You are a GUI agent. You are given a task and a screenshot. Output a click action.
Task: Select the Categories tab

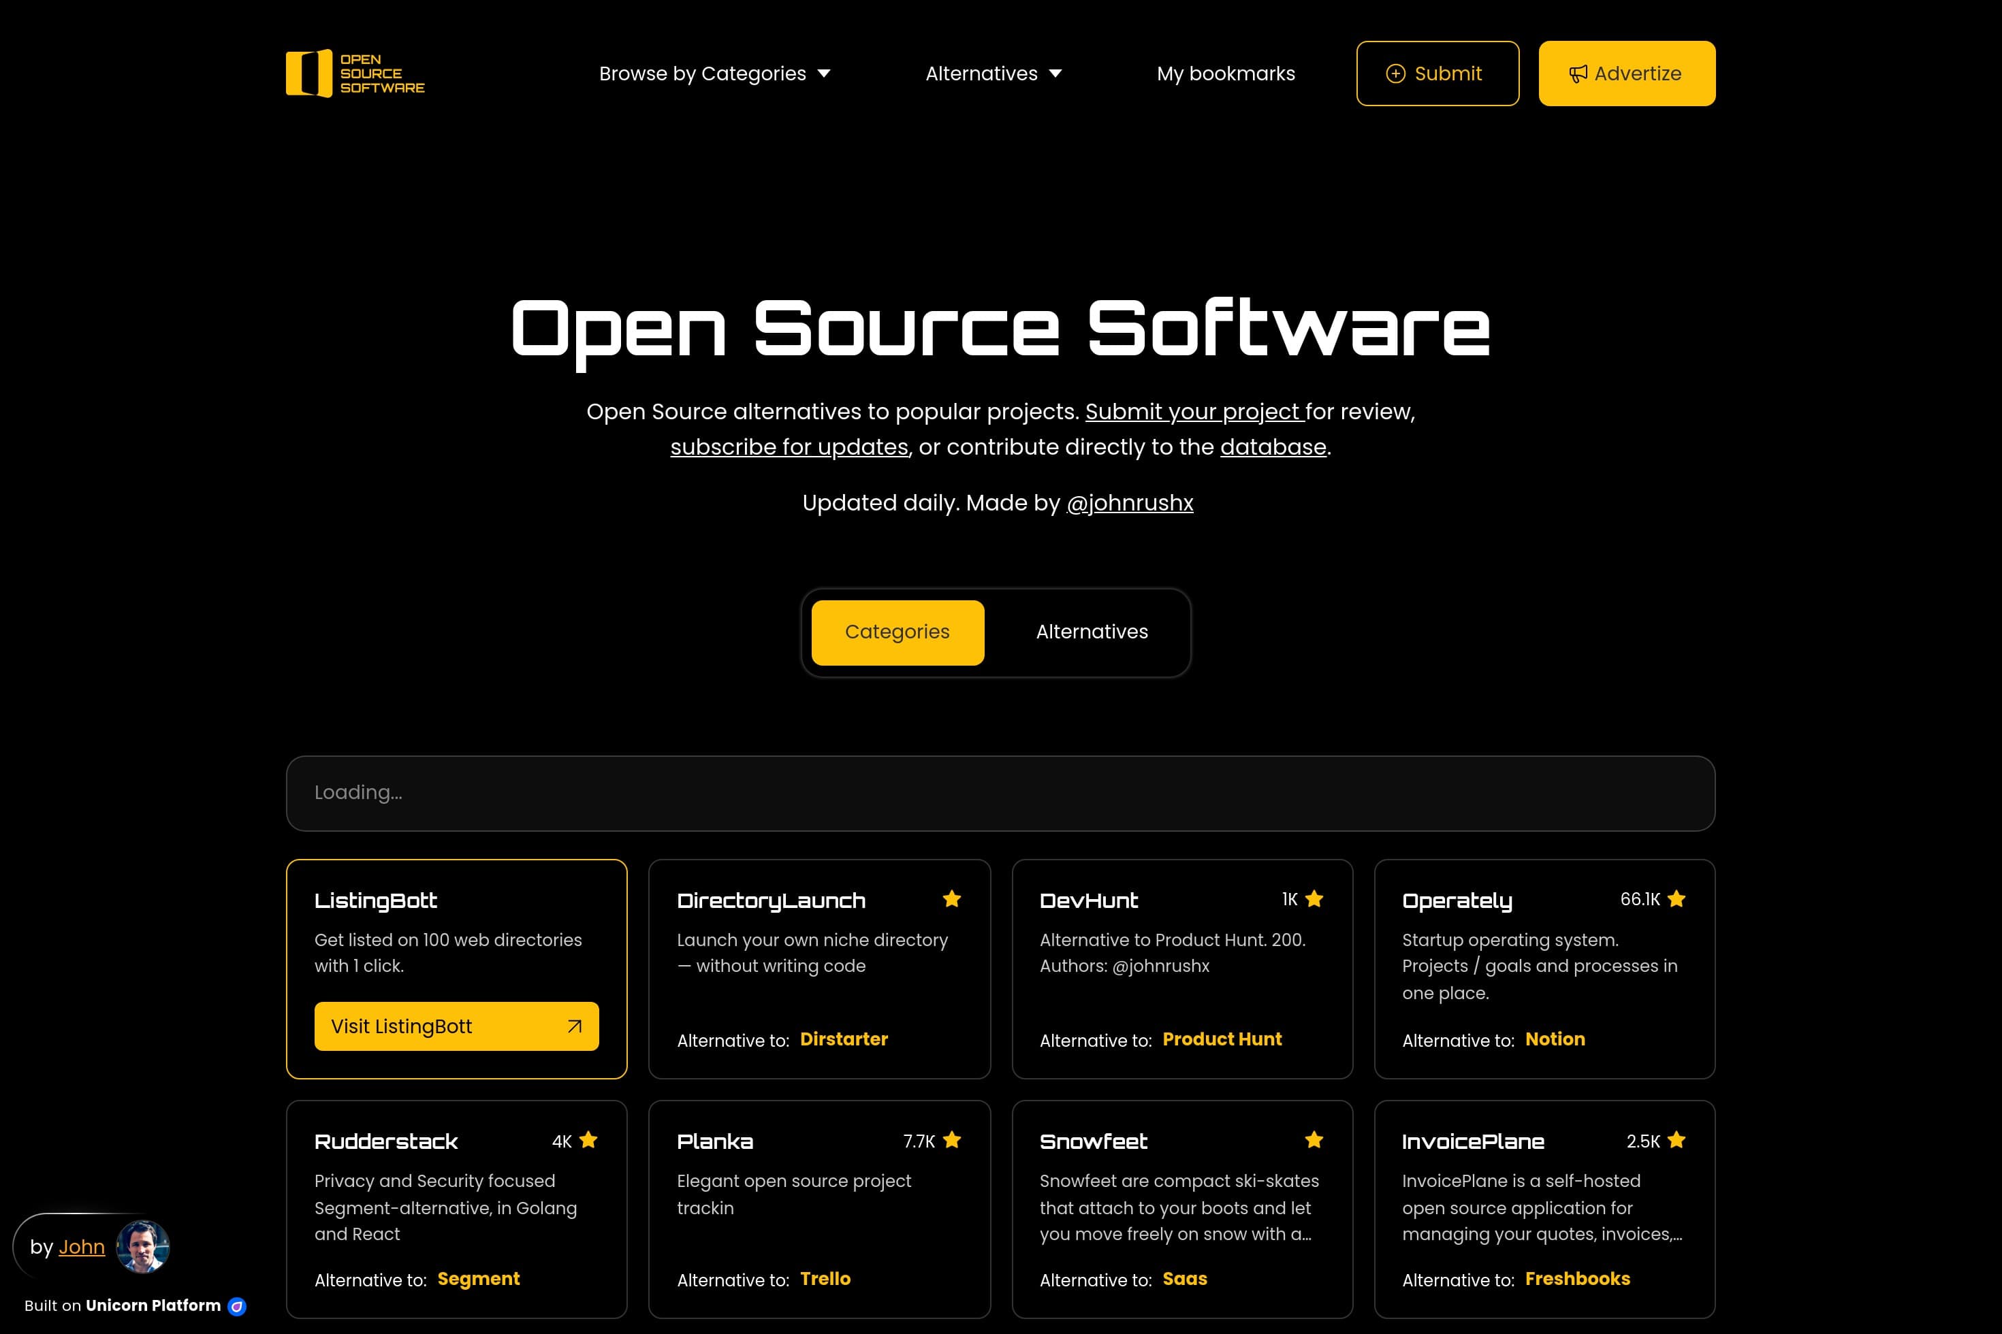pyautogui.click(x=897, y=632)
